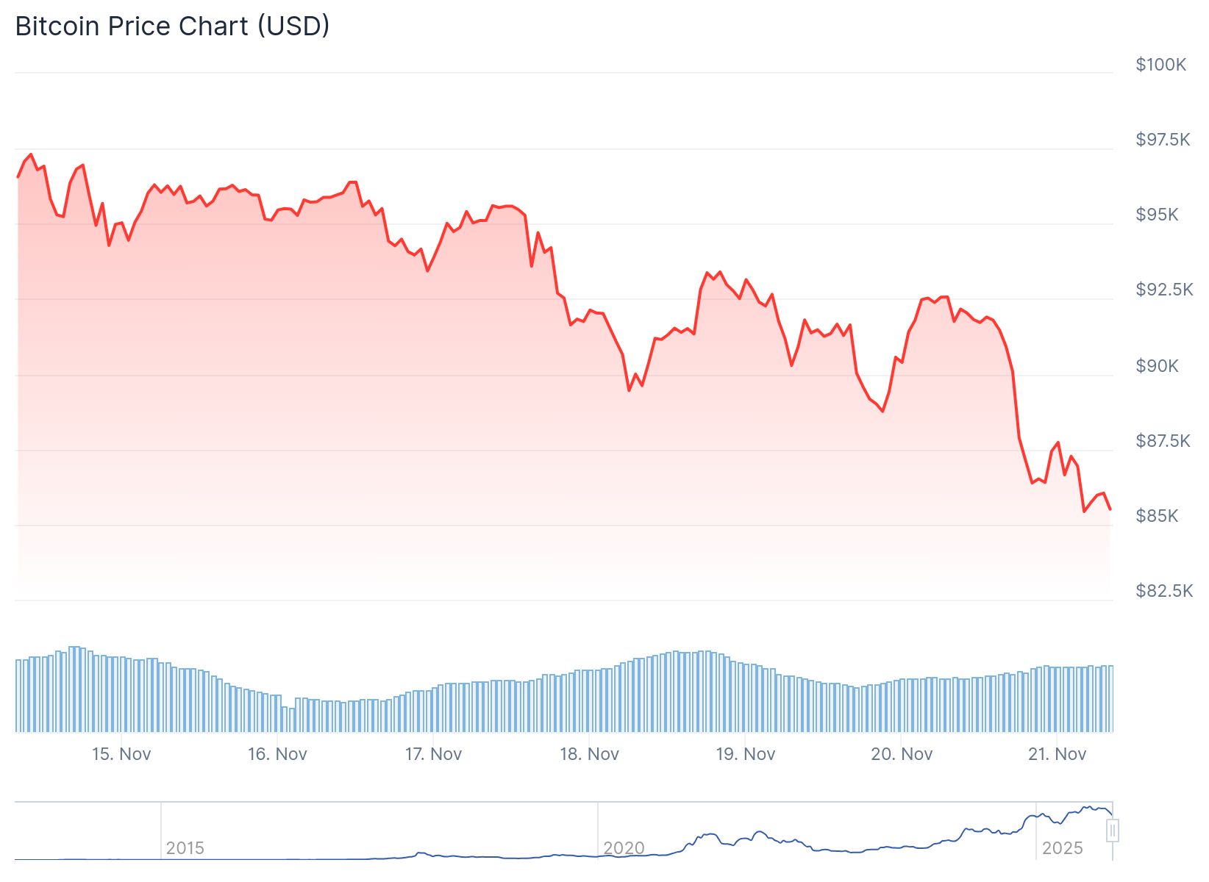Click the $85K price axis label
1209x882 pixels.
click(1157, 516)
